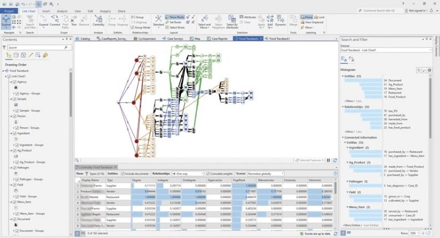Select List By Editing pencil icon

point(30,55)
